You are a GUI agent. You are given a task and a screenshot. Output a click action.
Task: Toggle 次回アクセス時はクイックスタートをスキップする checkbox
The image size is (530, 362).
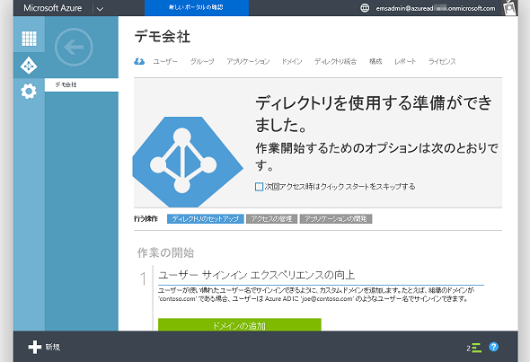click(259, 187)
